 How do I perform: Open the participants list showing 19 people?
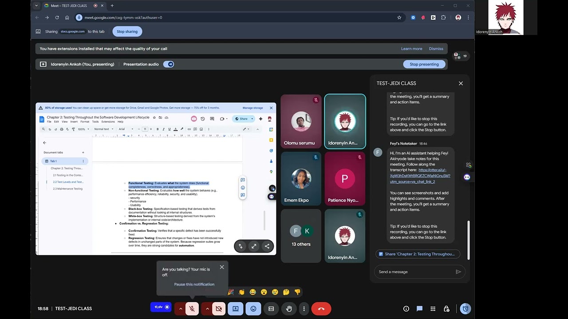coord(460,56)
